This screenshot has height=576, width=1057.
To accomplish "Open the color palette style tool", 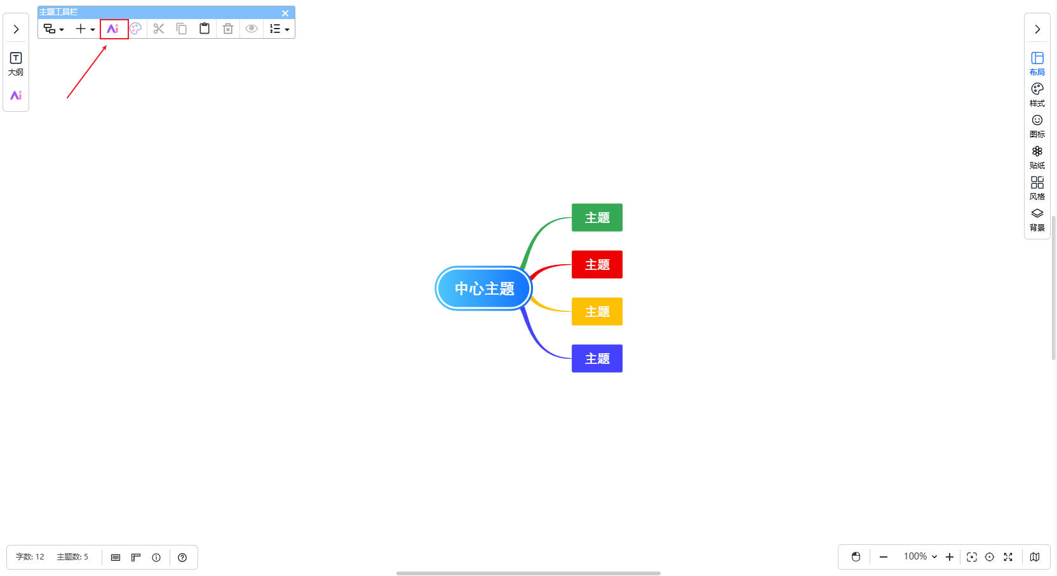I will tap(136, 29).
